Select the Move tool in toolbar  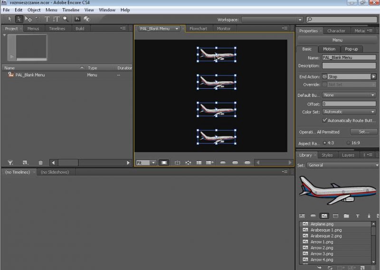28,19
